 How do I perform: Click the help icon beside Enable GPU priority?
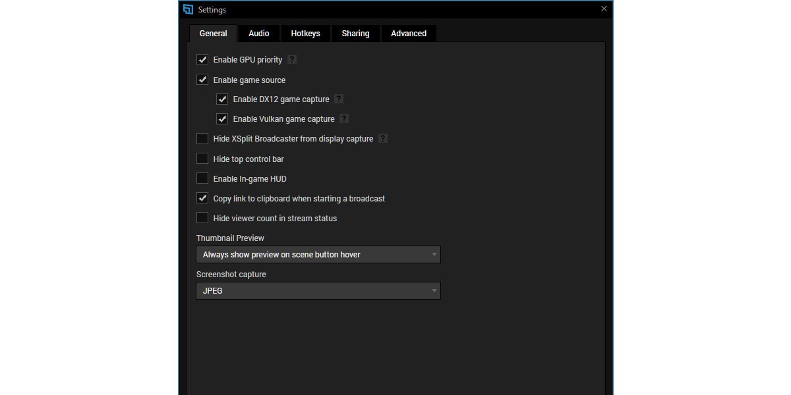(x=292, y=60)
